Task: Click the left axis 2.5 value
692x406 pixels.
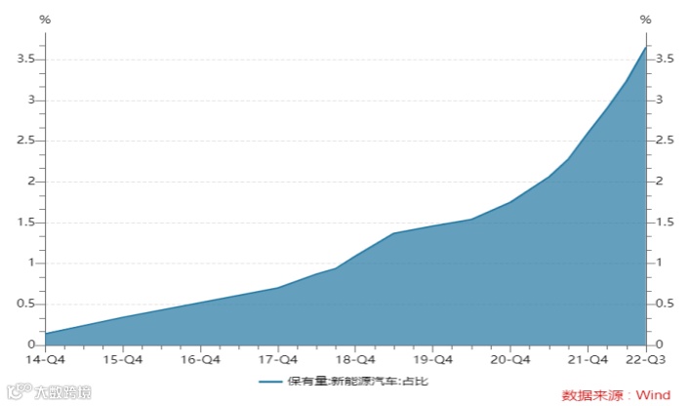Action: pos(26,141)
